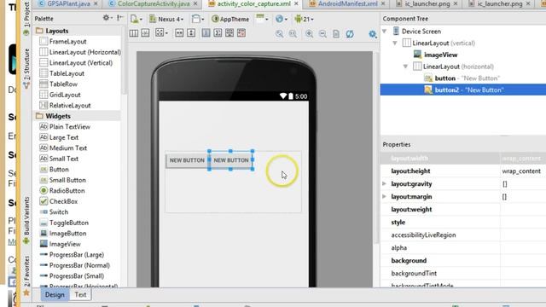
Task: Close the activity_color_capture.xml tab
Action: pos(296,3)
